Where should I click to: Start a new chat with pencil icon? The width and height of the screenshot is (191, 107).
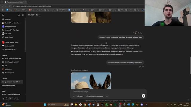[23, 15]
